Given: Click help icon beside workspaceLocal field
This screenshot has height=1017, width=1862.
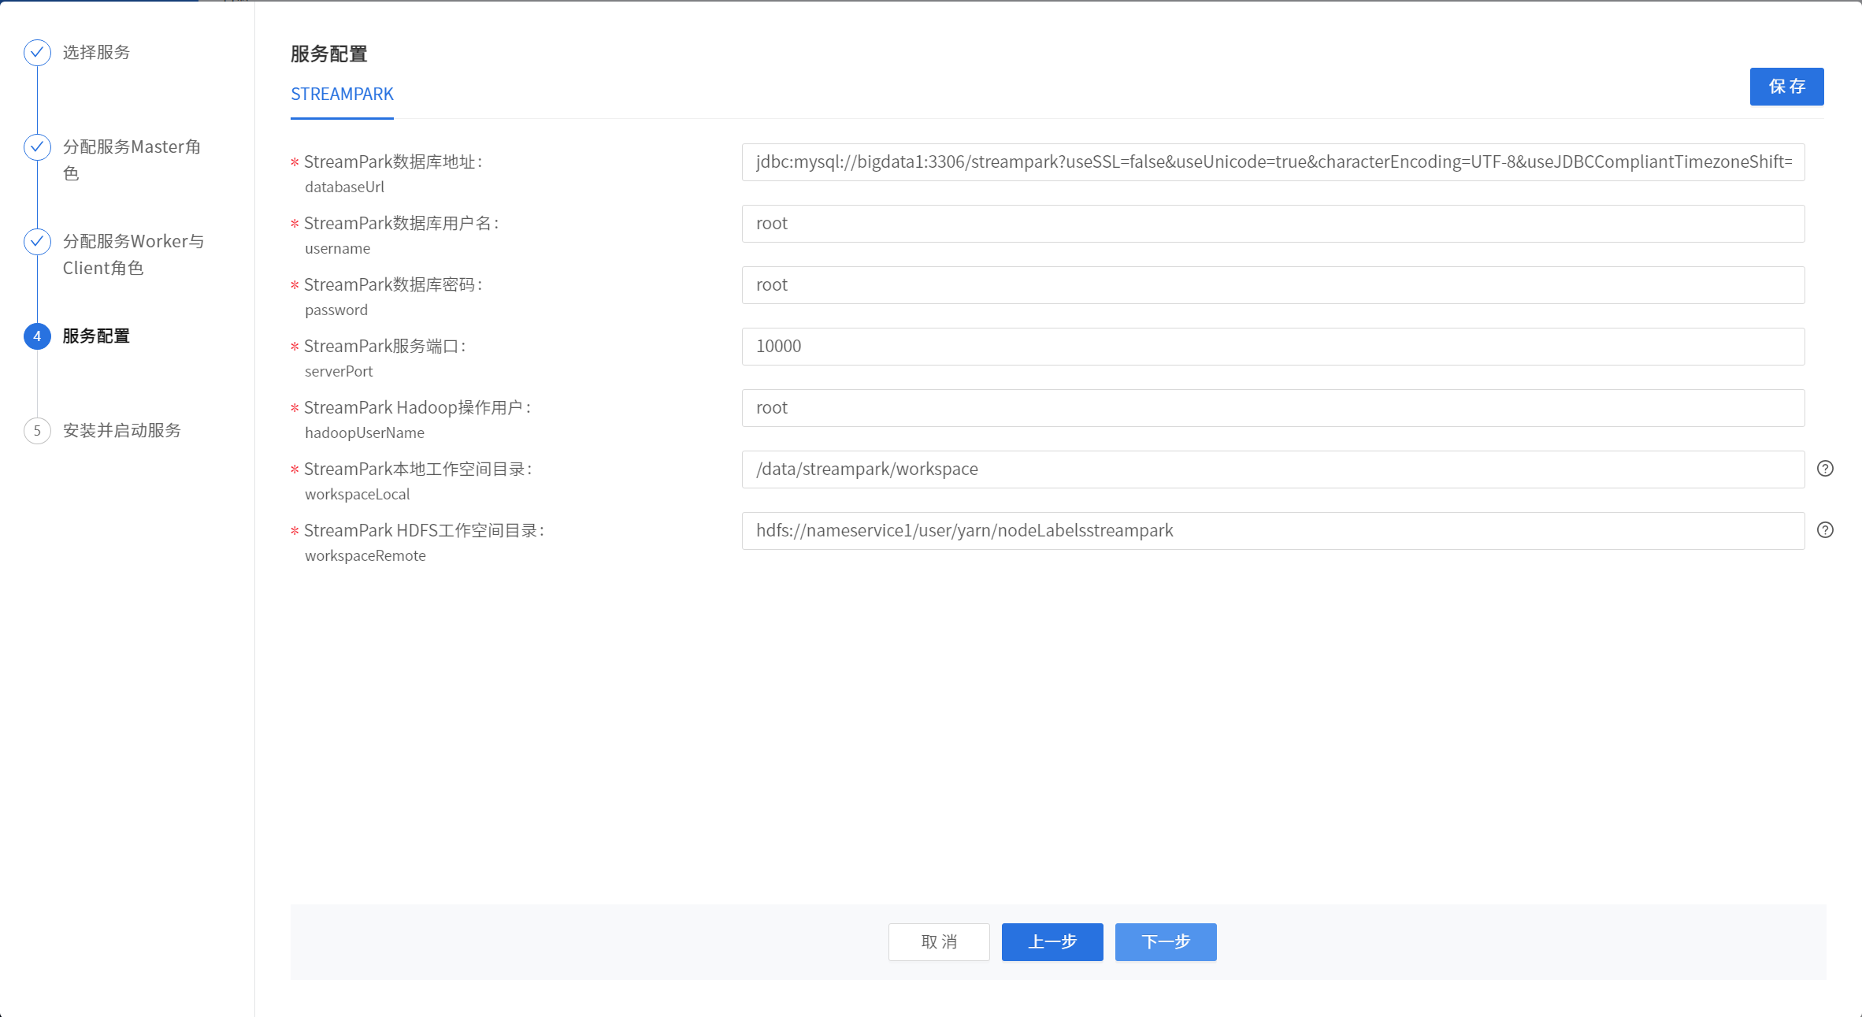Looking at the screenshot, I should click(1825, 469).
